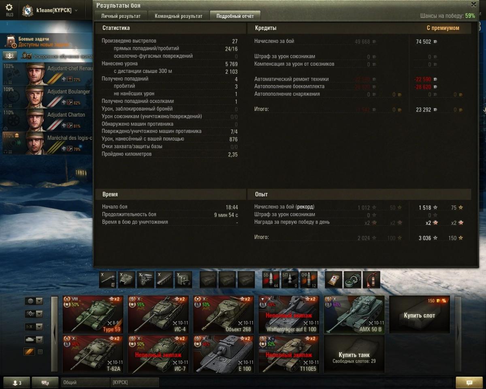The width and height of the screenshot is (486, 389).
Task: Open the gun module slot
Action: click(x=108, y=280)
